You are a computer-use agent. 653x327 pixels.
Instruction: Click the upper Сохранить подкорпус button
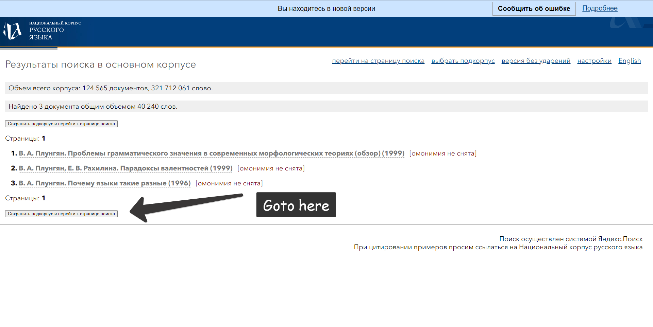pos(61,124)
